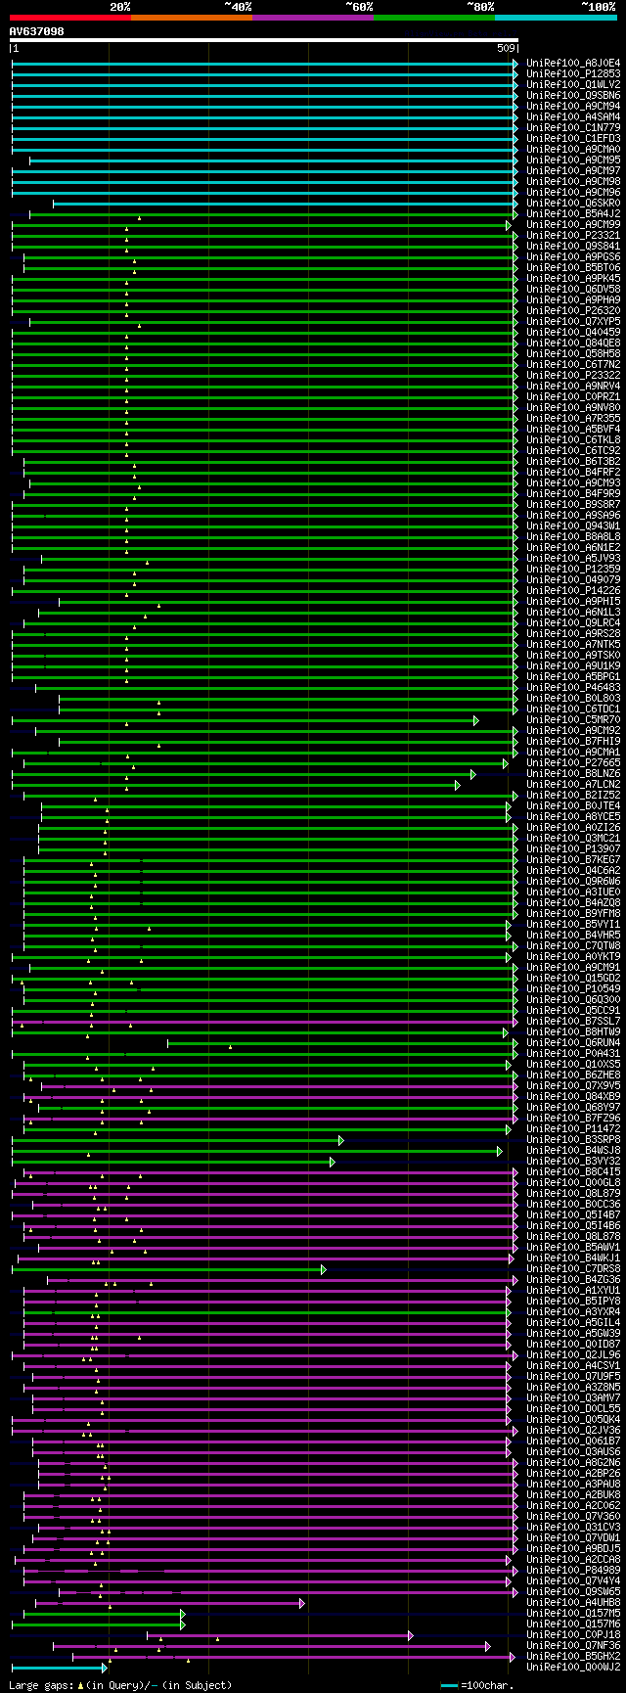Select the UniRef100_C1N779 label

pos(573,128)
